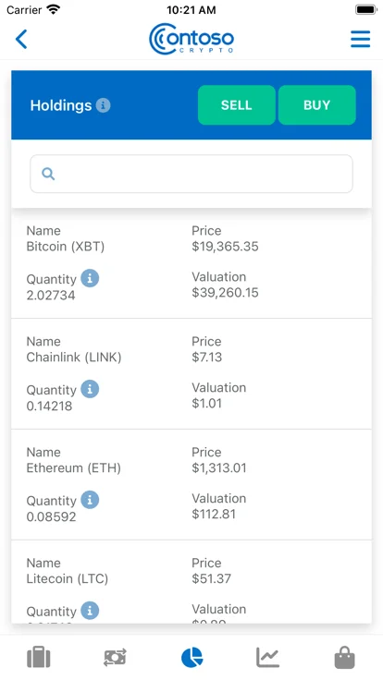The image size is (383, 680).
Task: Switch to the briefcase portfolio tab
Action: 39,658
